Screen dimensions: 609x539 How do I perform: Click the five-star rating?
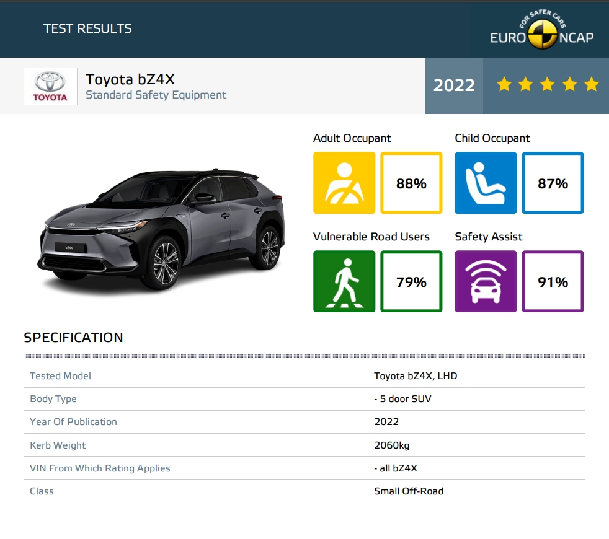click(548, 84)
